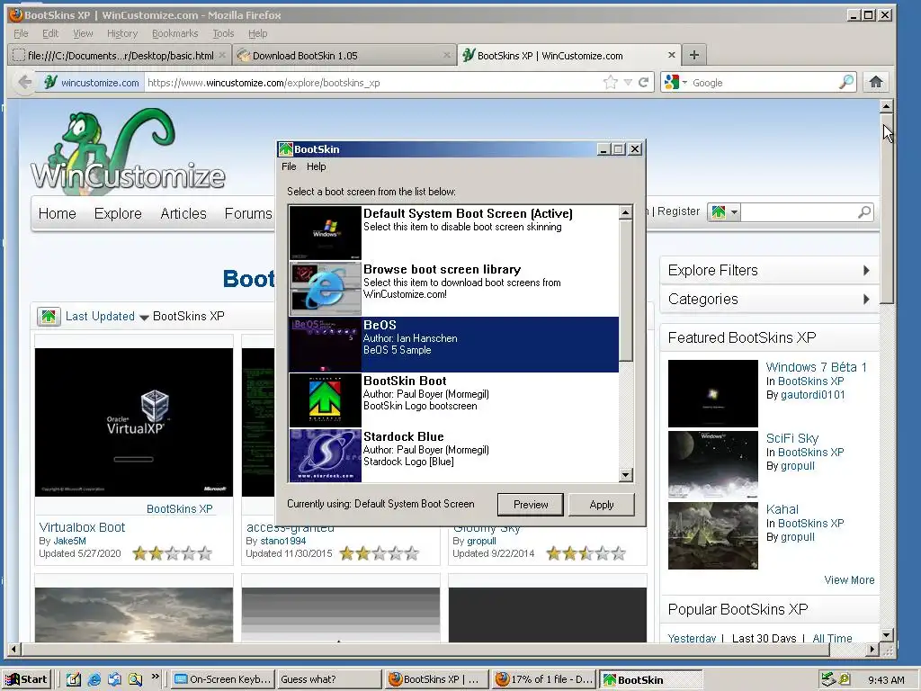The image size is (921, 691).
Task: Open SciFi Sky featured link
Action: (x=791, y=438)
